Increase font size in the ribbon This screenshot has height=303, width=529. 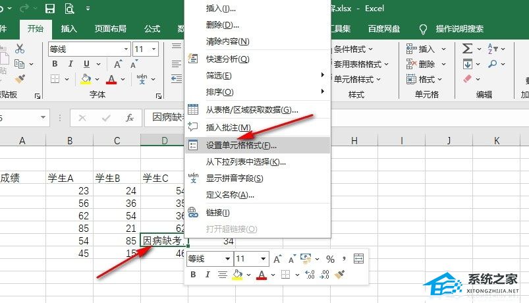coord(117,64)
